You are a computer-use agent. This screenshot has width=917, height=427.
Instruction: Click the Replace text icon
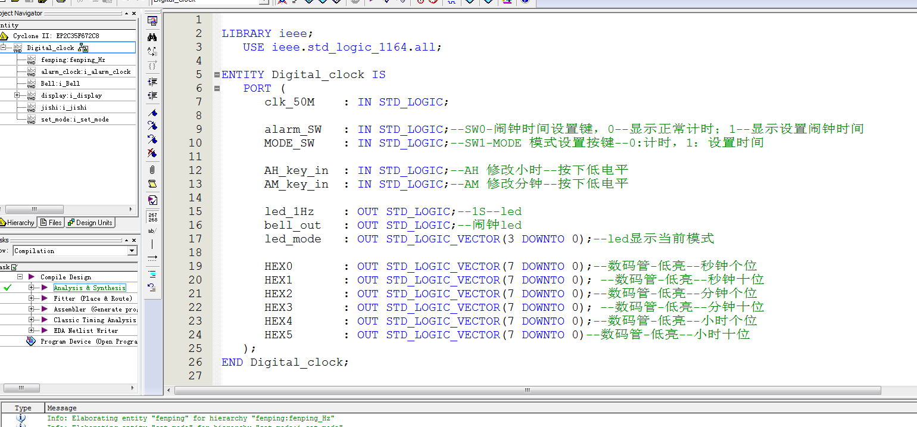click(152, 52)
